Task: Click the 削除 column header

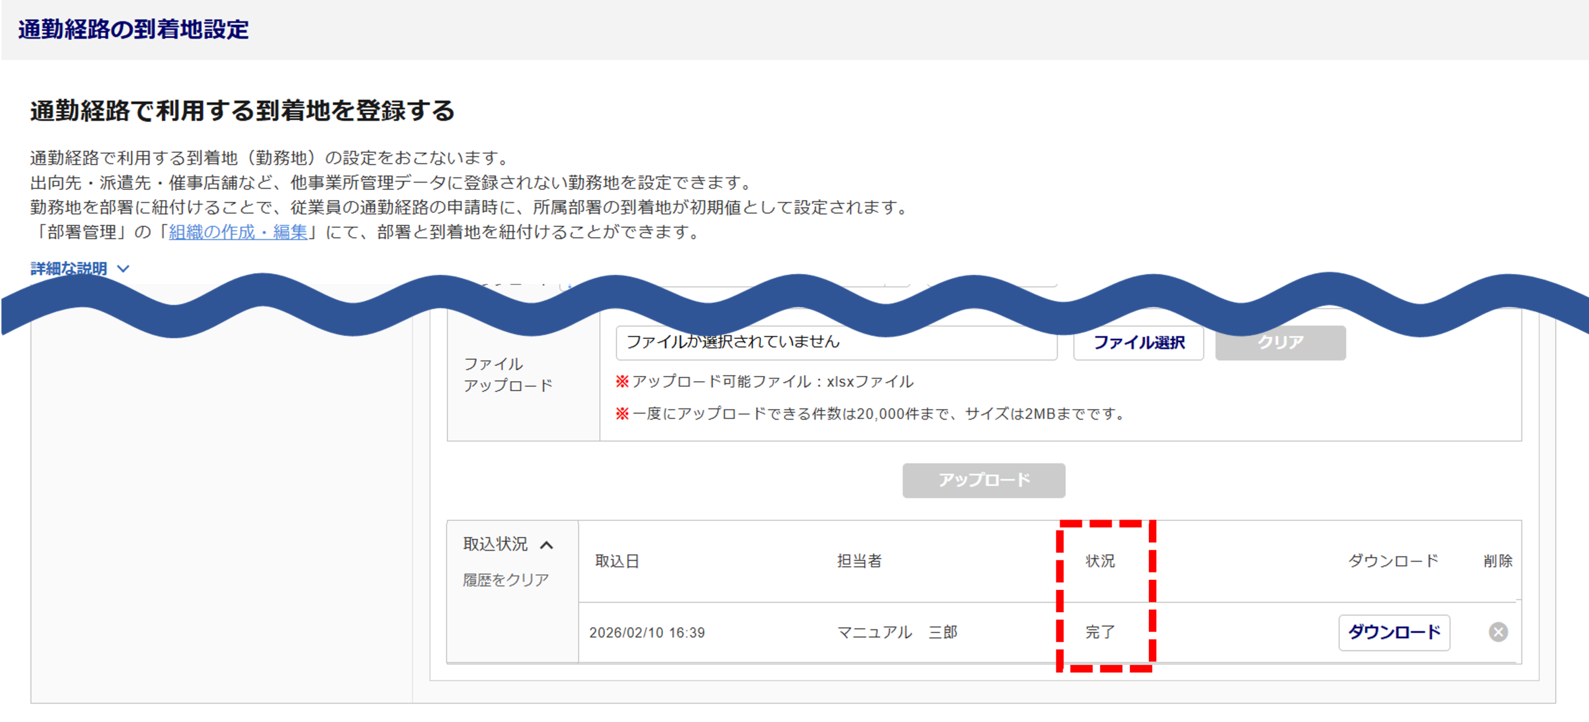Action: pos(1497,561)
